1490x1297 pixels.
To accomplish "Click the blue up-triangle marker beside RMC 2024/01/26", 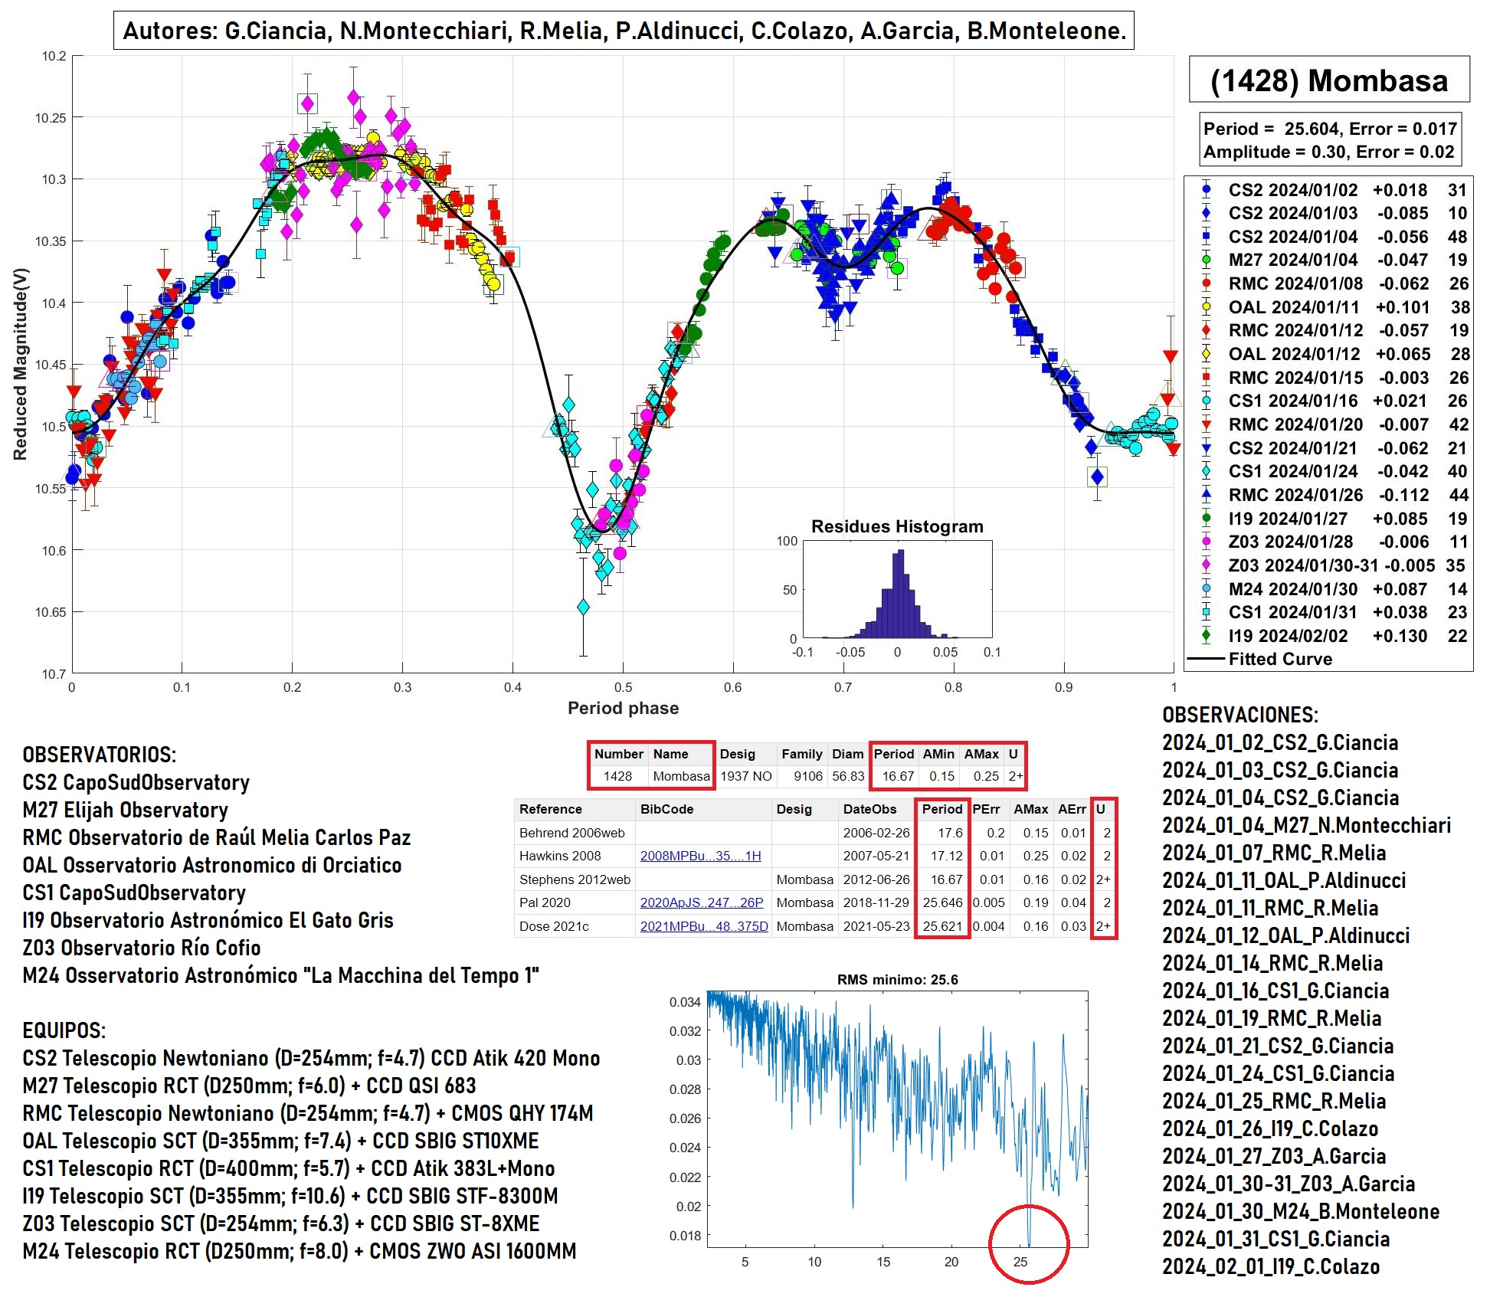I will click(1207, 495).
